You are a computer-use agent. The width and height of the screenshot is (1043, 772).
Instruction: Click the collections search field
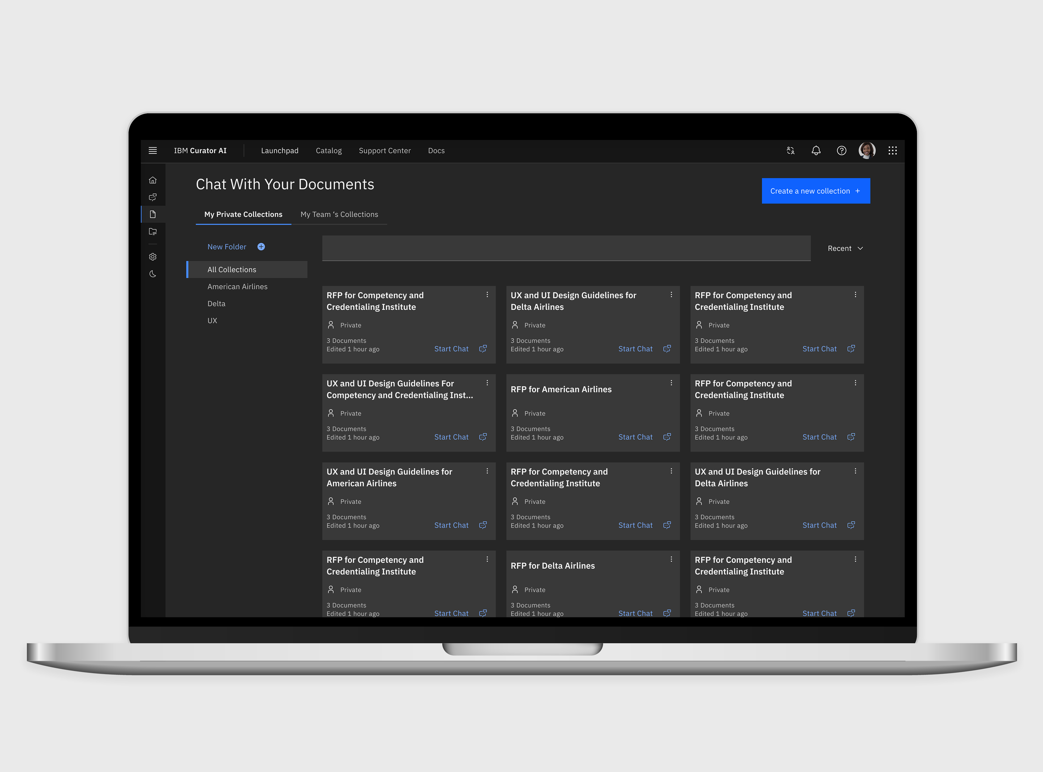pos(566,248)
